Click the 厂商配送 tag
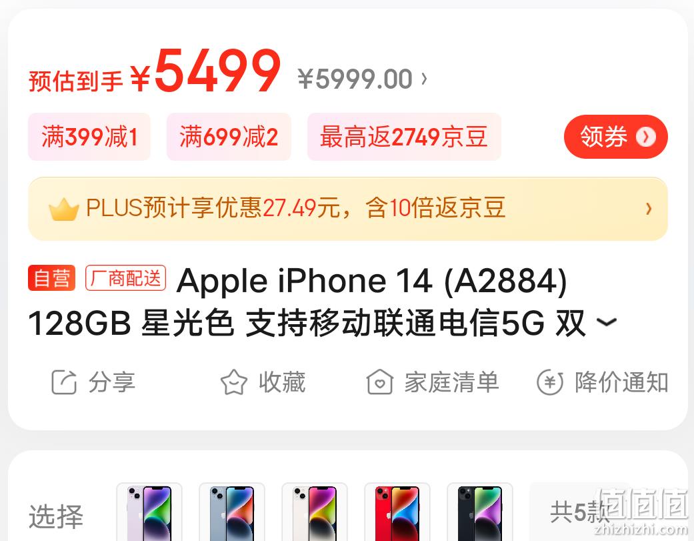The height and width of the screenshot is (541, 694). [126, 278]
